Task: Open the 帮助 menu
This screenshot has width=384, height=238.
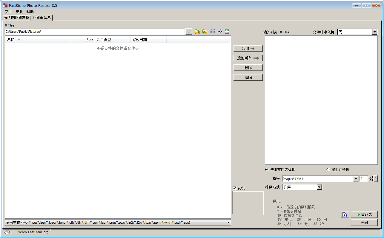Action: [30, 12]
